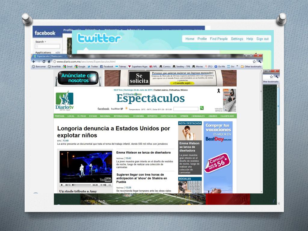Open Chrome wrench settings menu
This screenshot has height=231, width=308.
click(260, 61)
